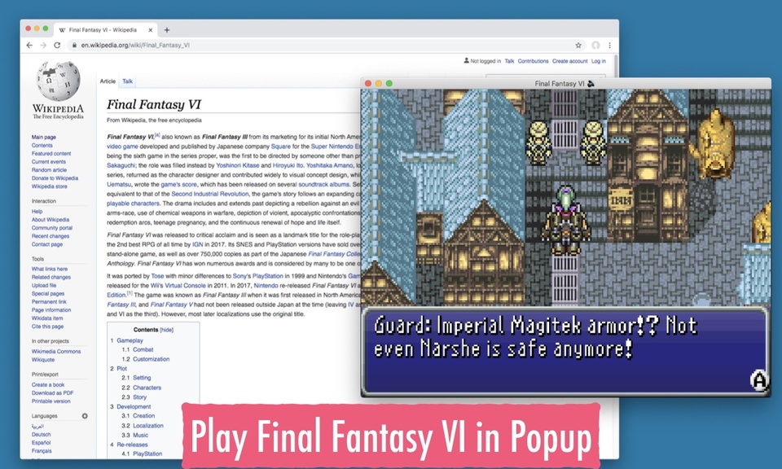Viewport: 782px width, 469px height.
Task: Open the Log in link
Action: click(599, 61)
